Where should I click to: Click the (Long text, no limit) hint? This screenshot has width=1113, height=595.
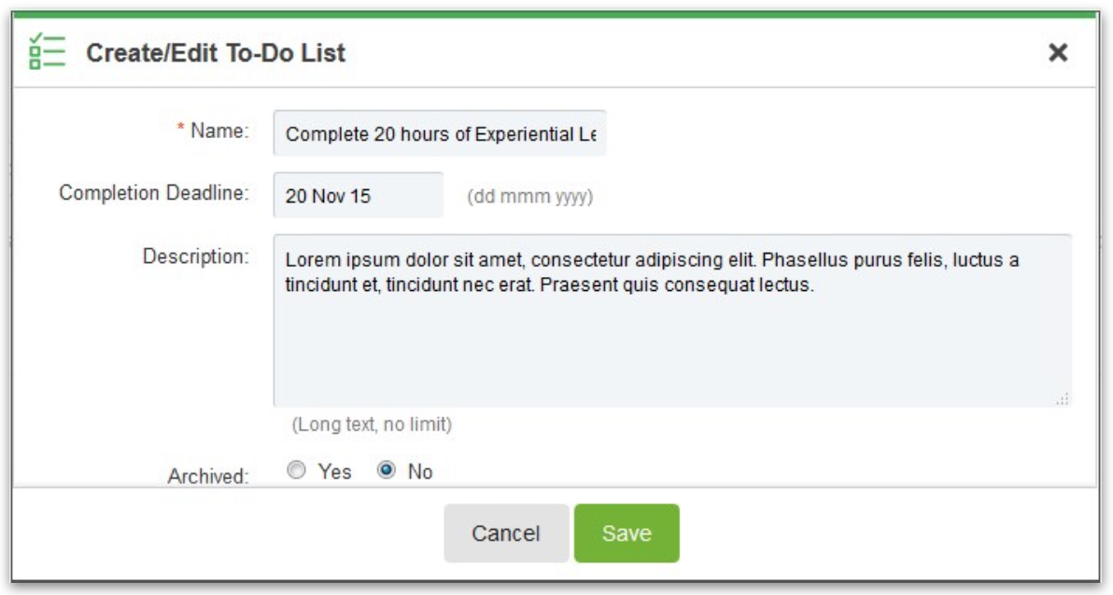coord(372,424)
